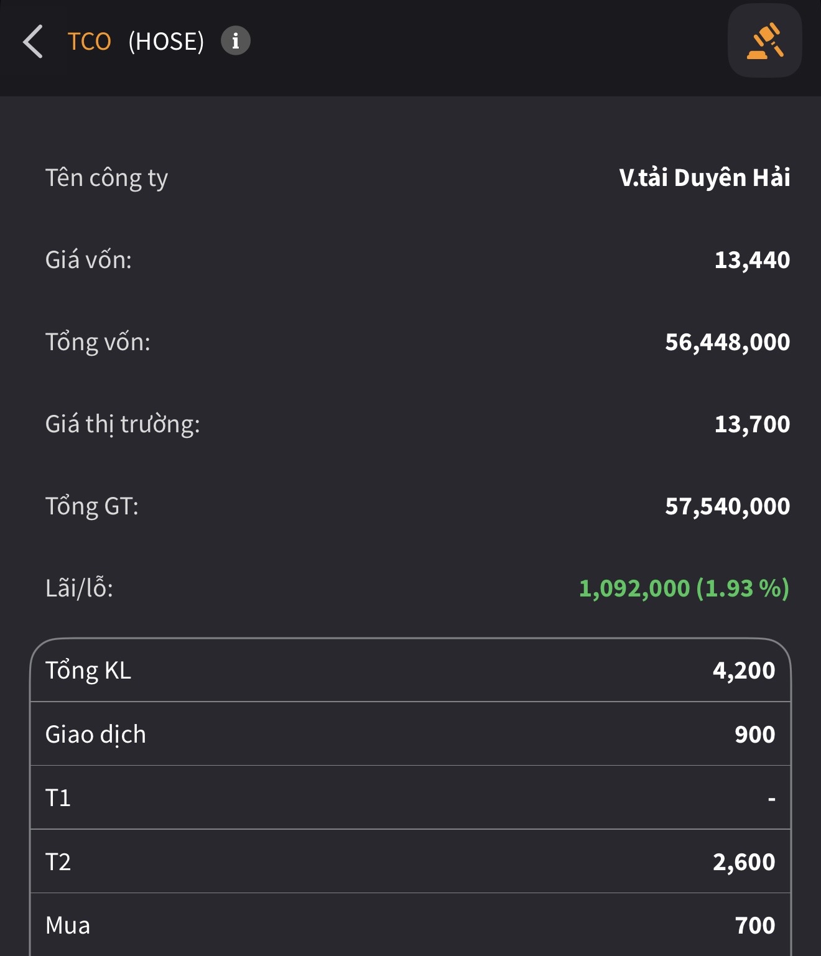Open the TCO info icon

(236, 41)
